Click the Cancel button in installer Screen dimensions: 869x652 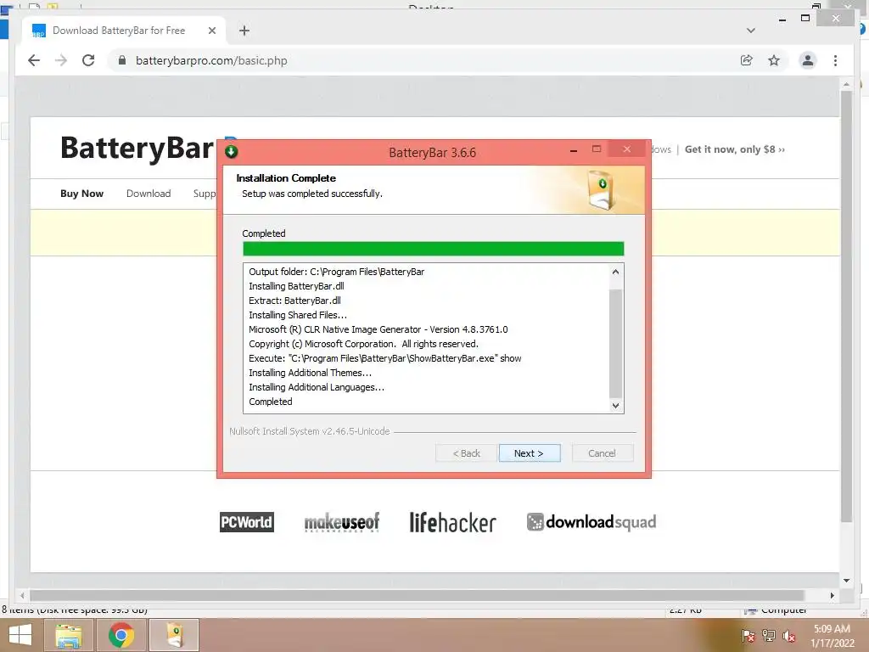click(602, 453)
